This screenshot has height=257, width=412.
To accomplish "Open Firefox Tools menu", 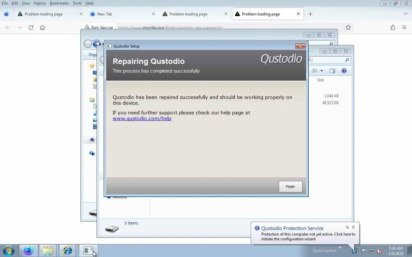I will click(77, 3).
